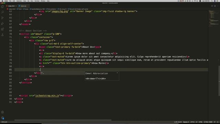Open the Accounts icon in activity bar
The image size is (220, 124).
[x=2, y=112]
